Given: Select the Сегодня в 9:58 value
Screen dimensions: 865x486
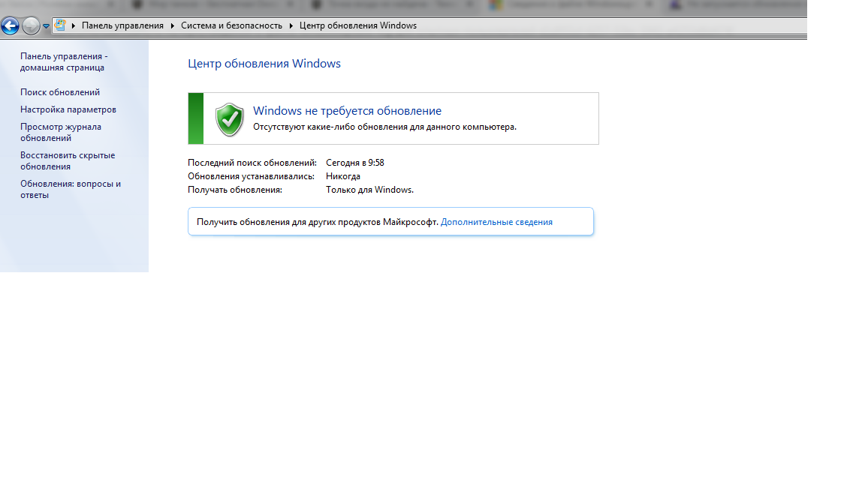Looking at the screenshot, I should [x=354, y=163].
